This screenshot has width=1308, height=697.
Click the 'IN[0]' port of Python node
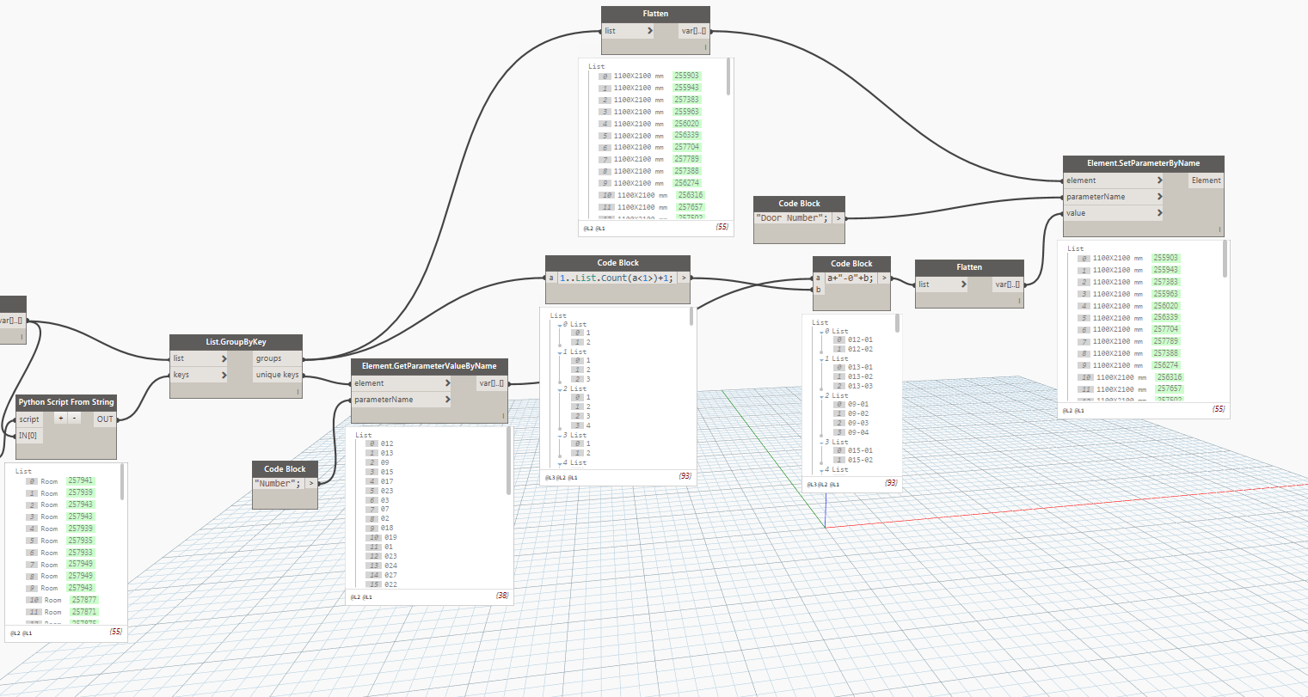(29, 436)
